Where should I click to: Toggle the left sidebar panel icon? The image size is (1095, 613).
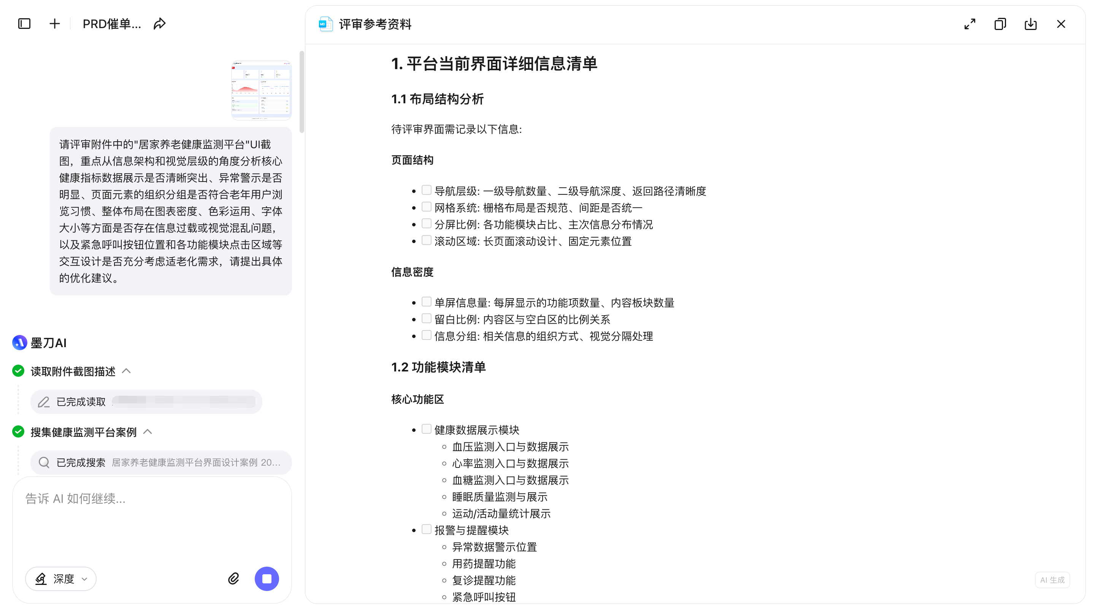click(24, 24)
